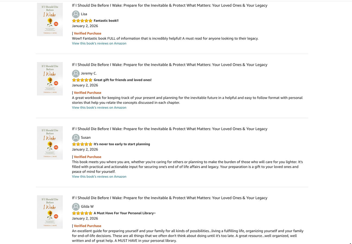The width and height of the screenshot is (352, 244).
Task: Click the five-star rating on Lisa's review
Action: [x=82, y=21]
